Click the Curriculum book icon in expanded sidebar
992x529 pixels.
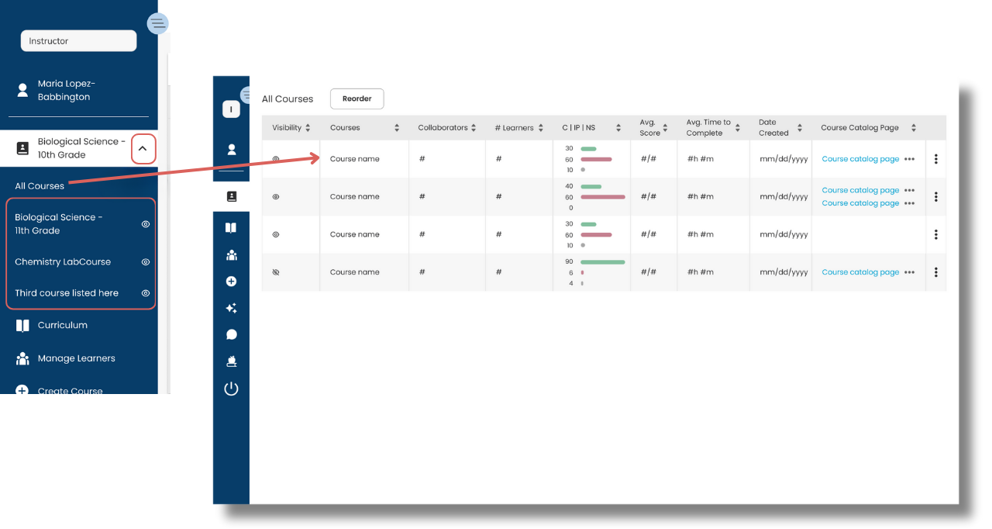(x=22, y=325)
